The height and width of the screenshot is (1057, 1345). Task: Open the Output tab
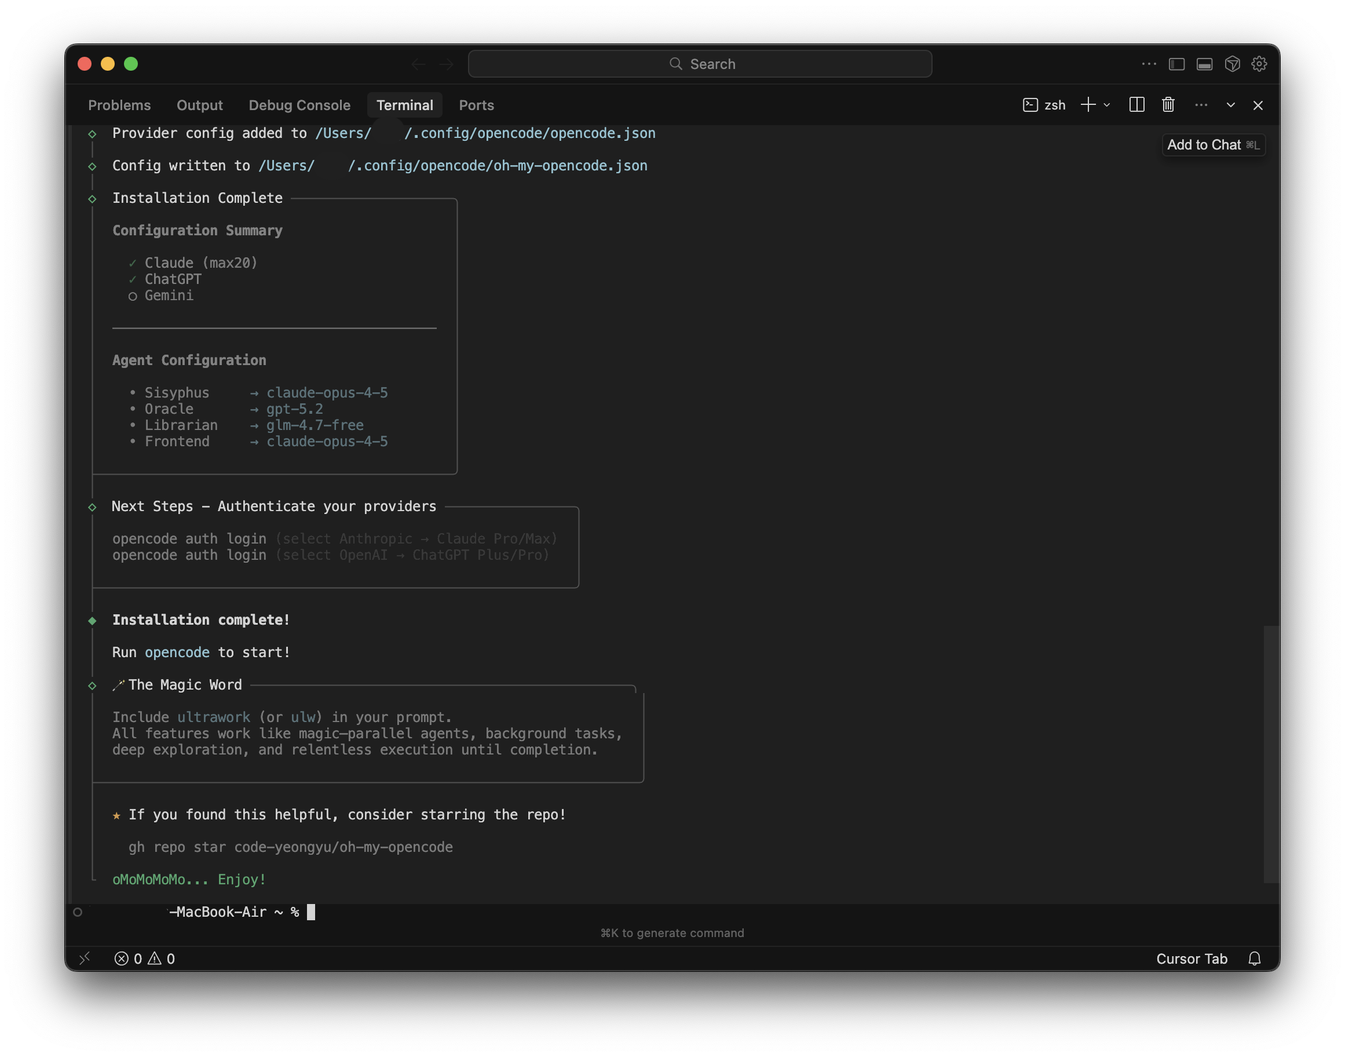tap(199, 105)
